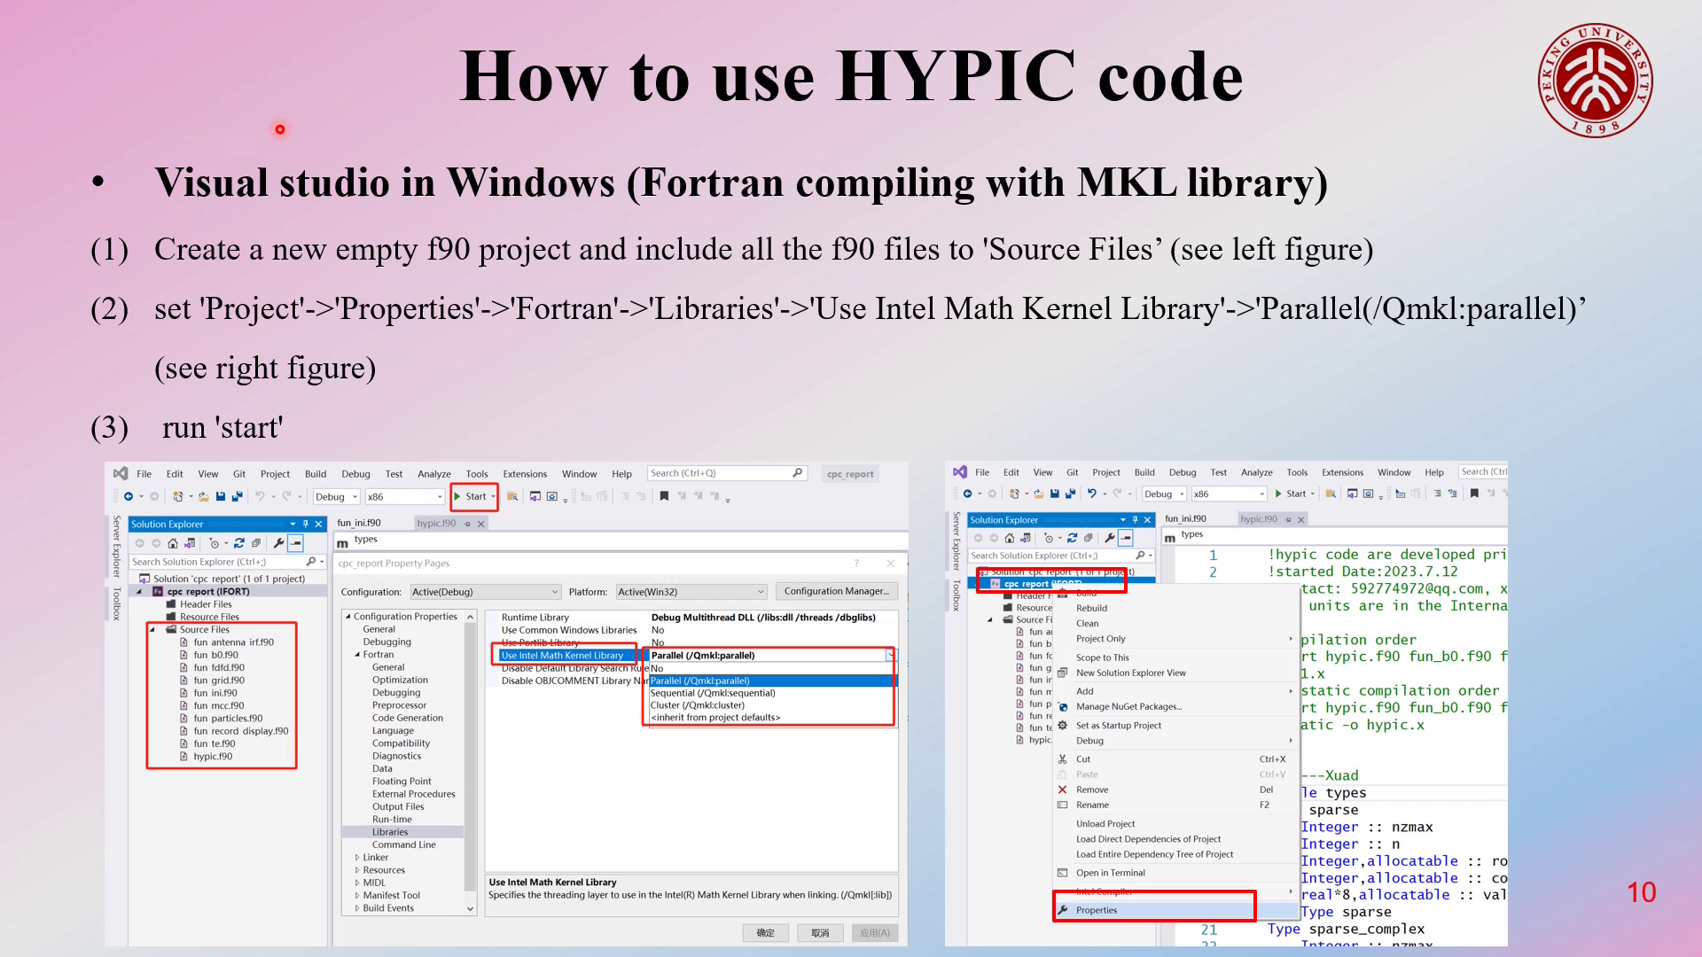Collapse Fortran node in property pages tree
1702x957 pixels.
tap(357, 655)
